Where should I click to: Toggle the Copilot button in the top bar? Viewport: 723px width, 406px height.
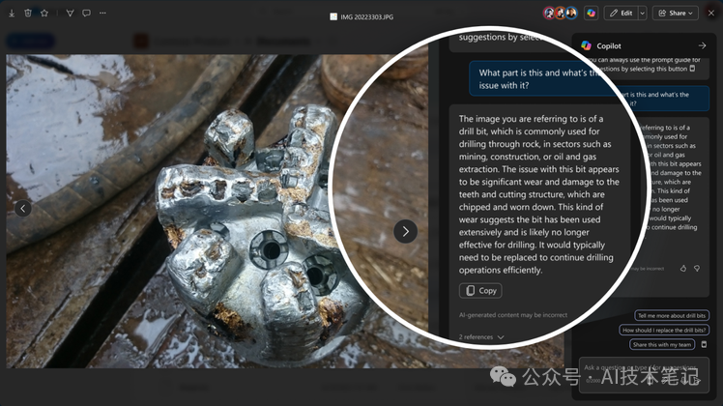(592, 14)
